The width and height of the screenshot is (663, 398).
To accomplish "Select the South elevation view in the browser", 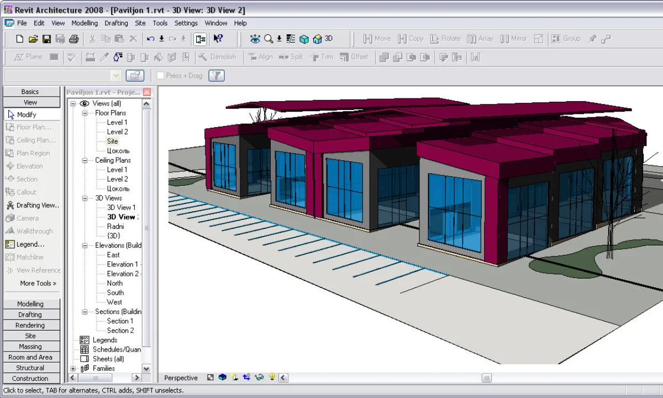I will click(x=115, y=292).
